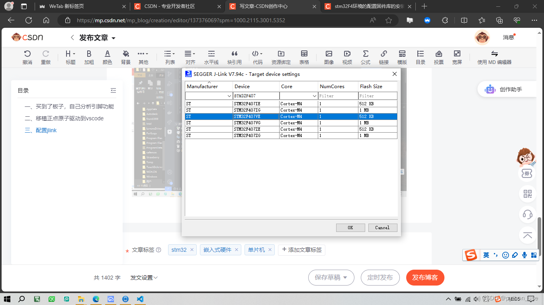Image resolution: width=544 pixels, height=305 pixels.
Task: Remove the stm32 article tag
Action: (x=192, y=250)
